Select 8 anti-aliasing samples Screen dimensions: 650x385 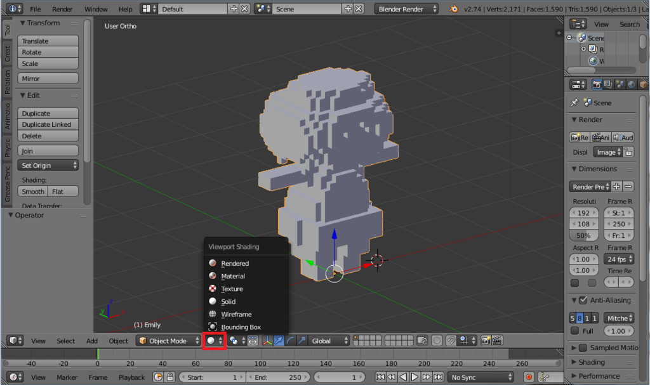(580, 318)
